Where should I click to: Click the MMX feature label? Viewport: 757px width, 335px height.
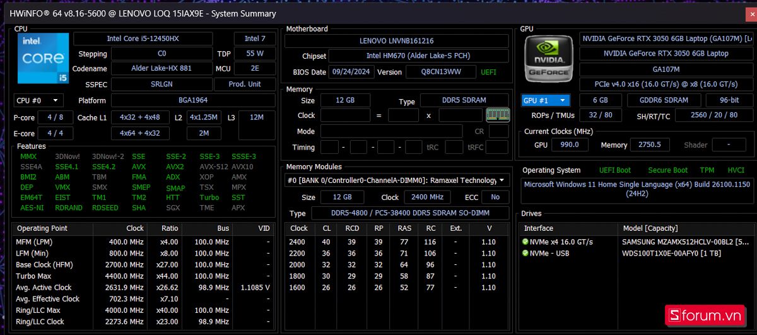(x=28, y=156)
